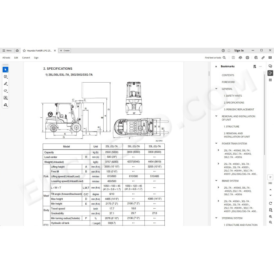The image size is (274, 274).
Task: Choose the freehand Draw loop tool
Action: click(x=5, y=91)
